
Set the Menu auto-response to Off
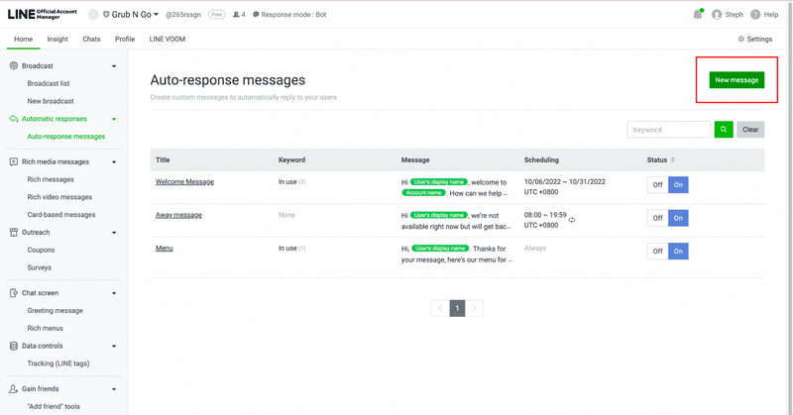657,252
